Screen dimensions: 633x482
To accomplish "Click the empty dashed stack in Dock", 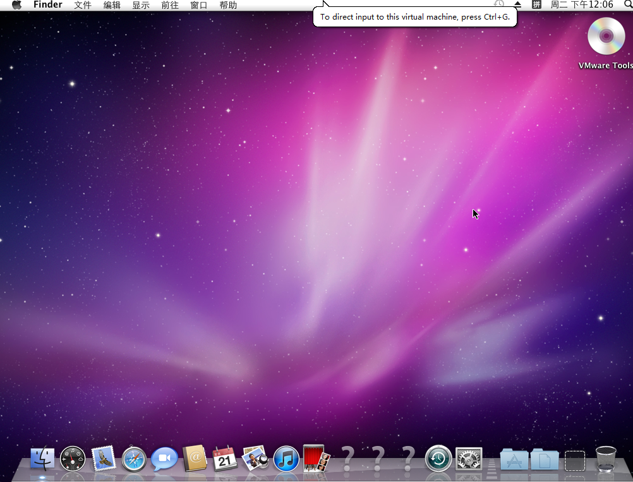I will pos(575,461).
